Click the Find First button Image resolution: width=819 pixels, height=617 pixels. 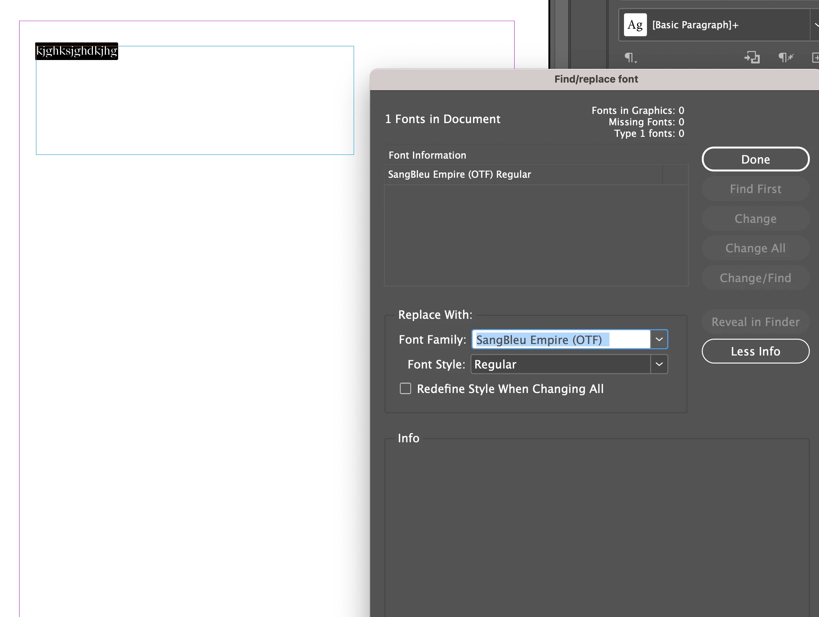coord(755,189)
